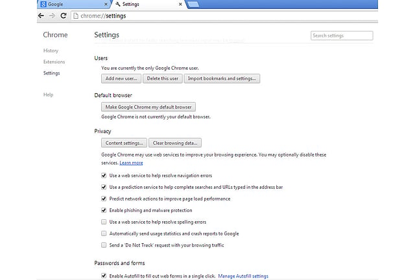Open Content settings

[x=124, y=143]
